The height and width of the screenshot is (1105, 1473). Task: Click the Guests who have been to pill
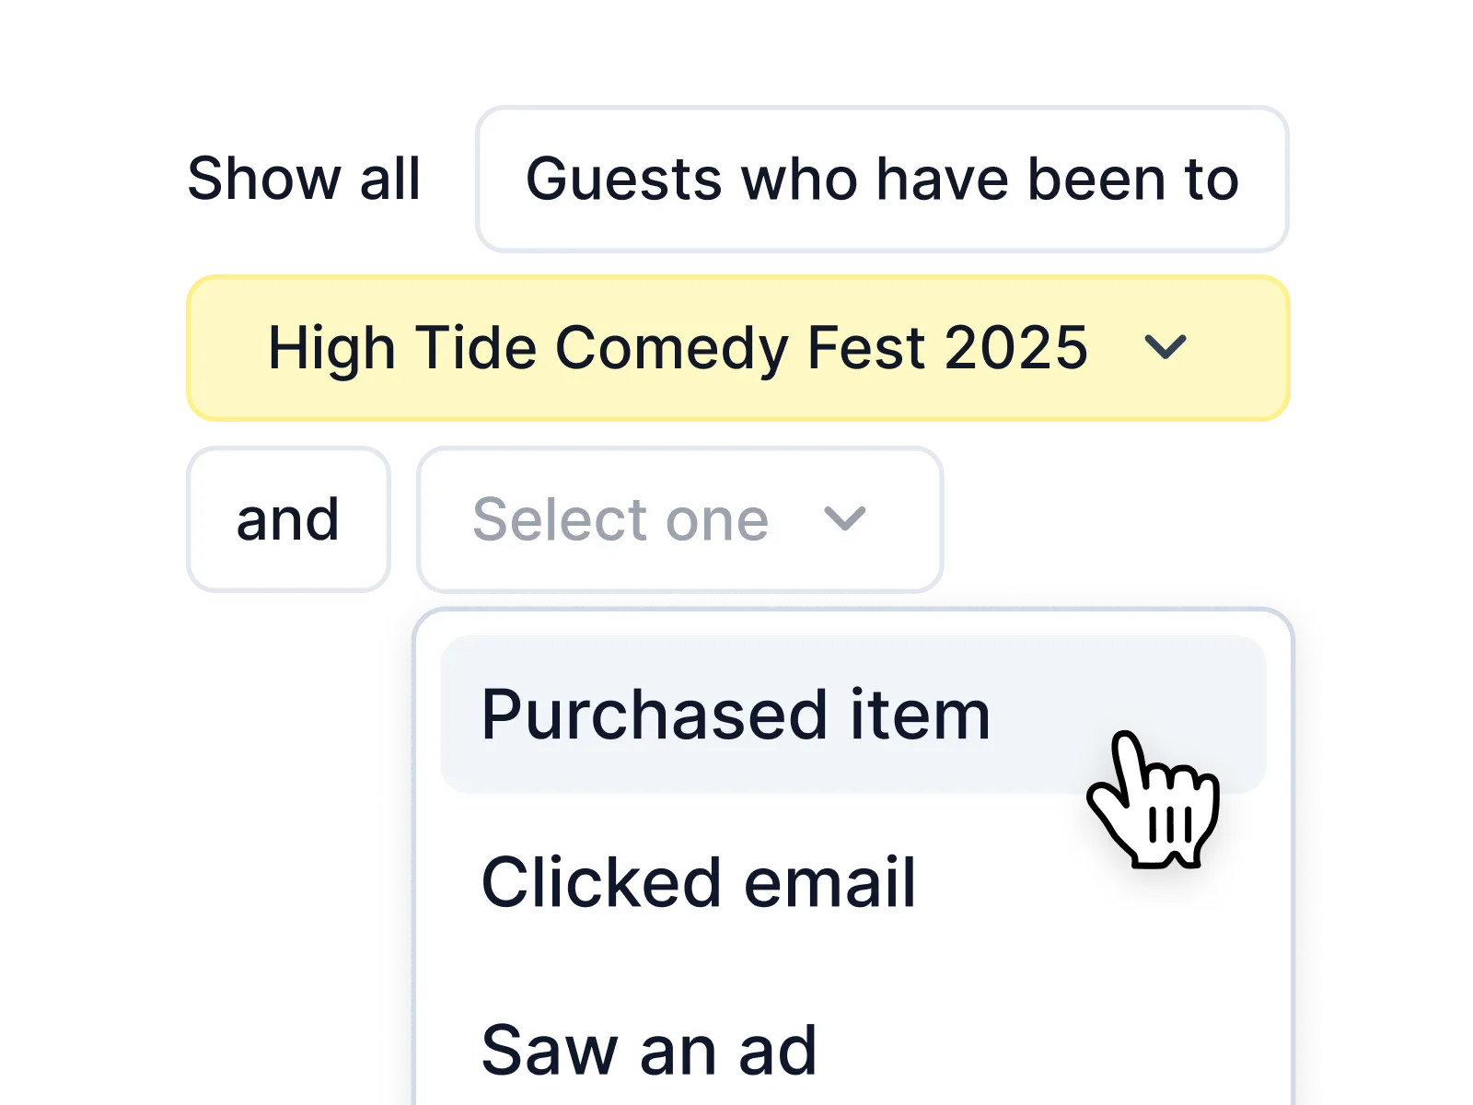881,179
